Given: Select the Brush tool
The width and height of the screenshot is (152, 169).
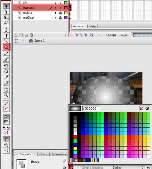Looking at the screenshot, I should (6, 59).
